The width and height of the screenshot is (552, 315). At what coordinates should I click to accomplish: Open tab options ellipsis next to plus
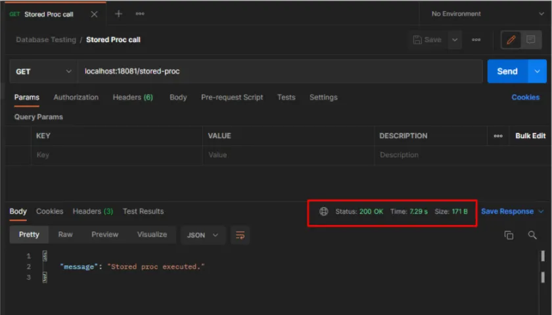(140, 14)
